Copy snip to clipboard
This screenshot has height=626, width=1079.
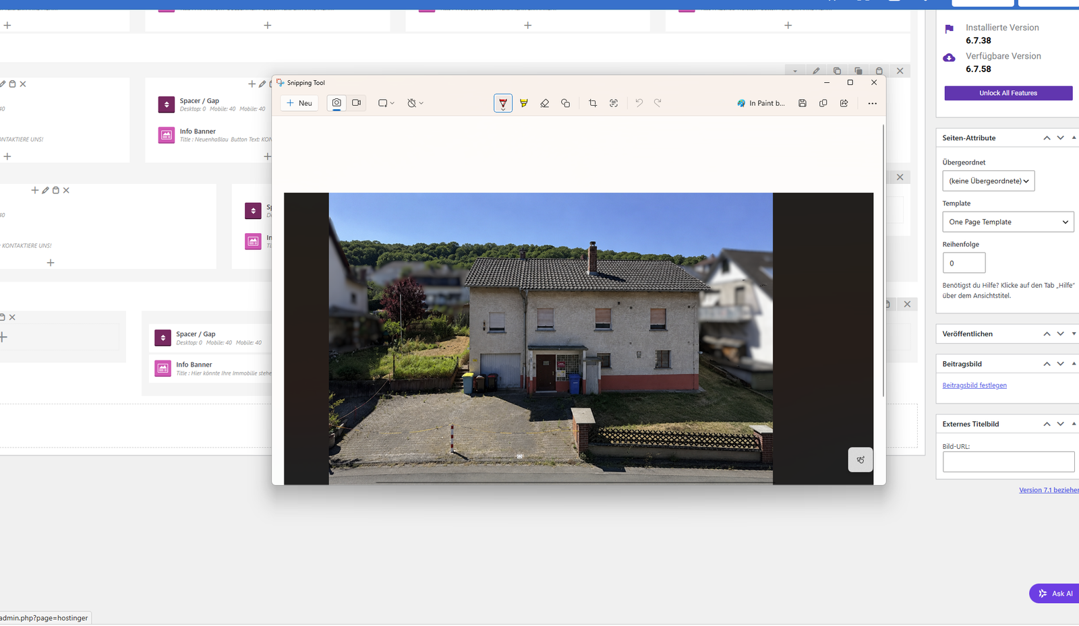pyautogui.click(x=823, y=103)
